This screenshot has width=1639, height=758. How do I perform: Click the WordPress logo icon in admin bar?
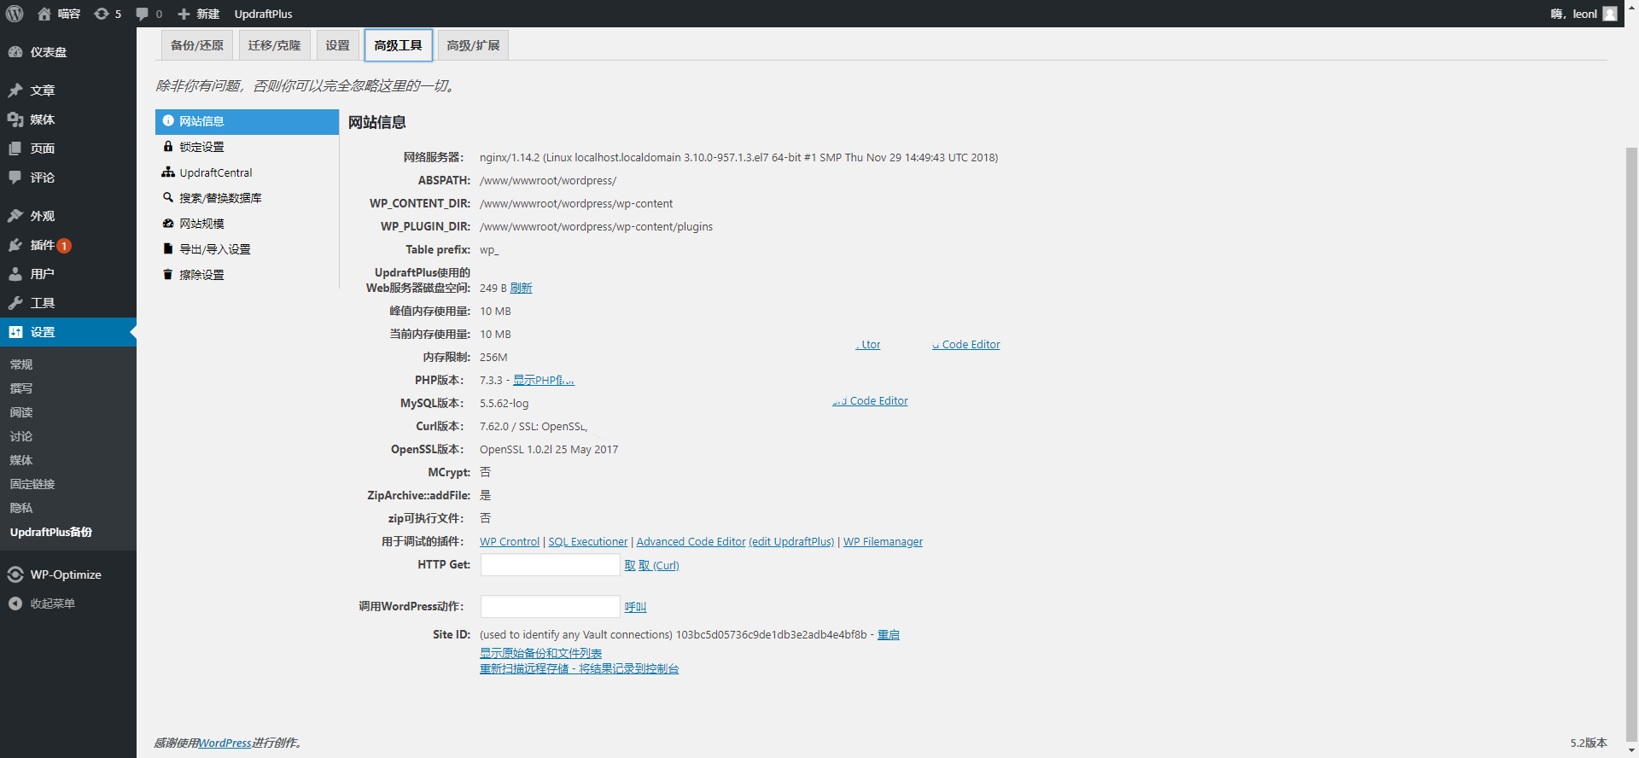tap(15, 14)
